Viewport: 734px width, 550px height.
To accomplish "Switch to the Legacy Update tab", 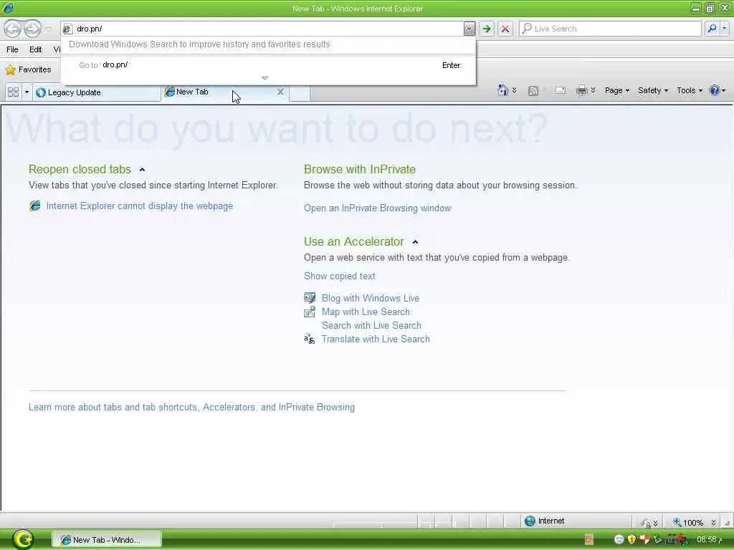I will (97, 92).
